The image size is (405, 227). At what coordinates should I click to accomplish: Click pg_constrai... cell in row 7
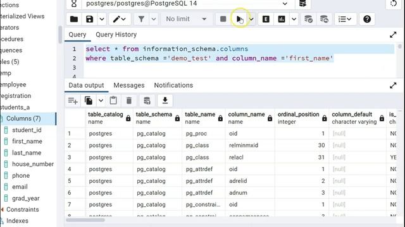click(x=204, y=204)
